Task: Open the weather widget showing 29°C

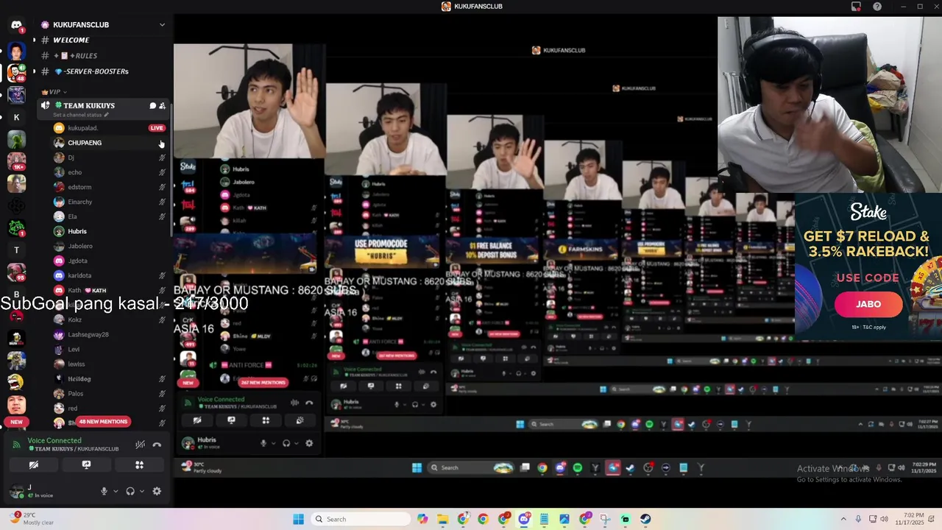Action: tap(31, 518)
